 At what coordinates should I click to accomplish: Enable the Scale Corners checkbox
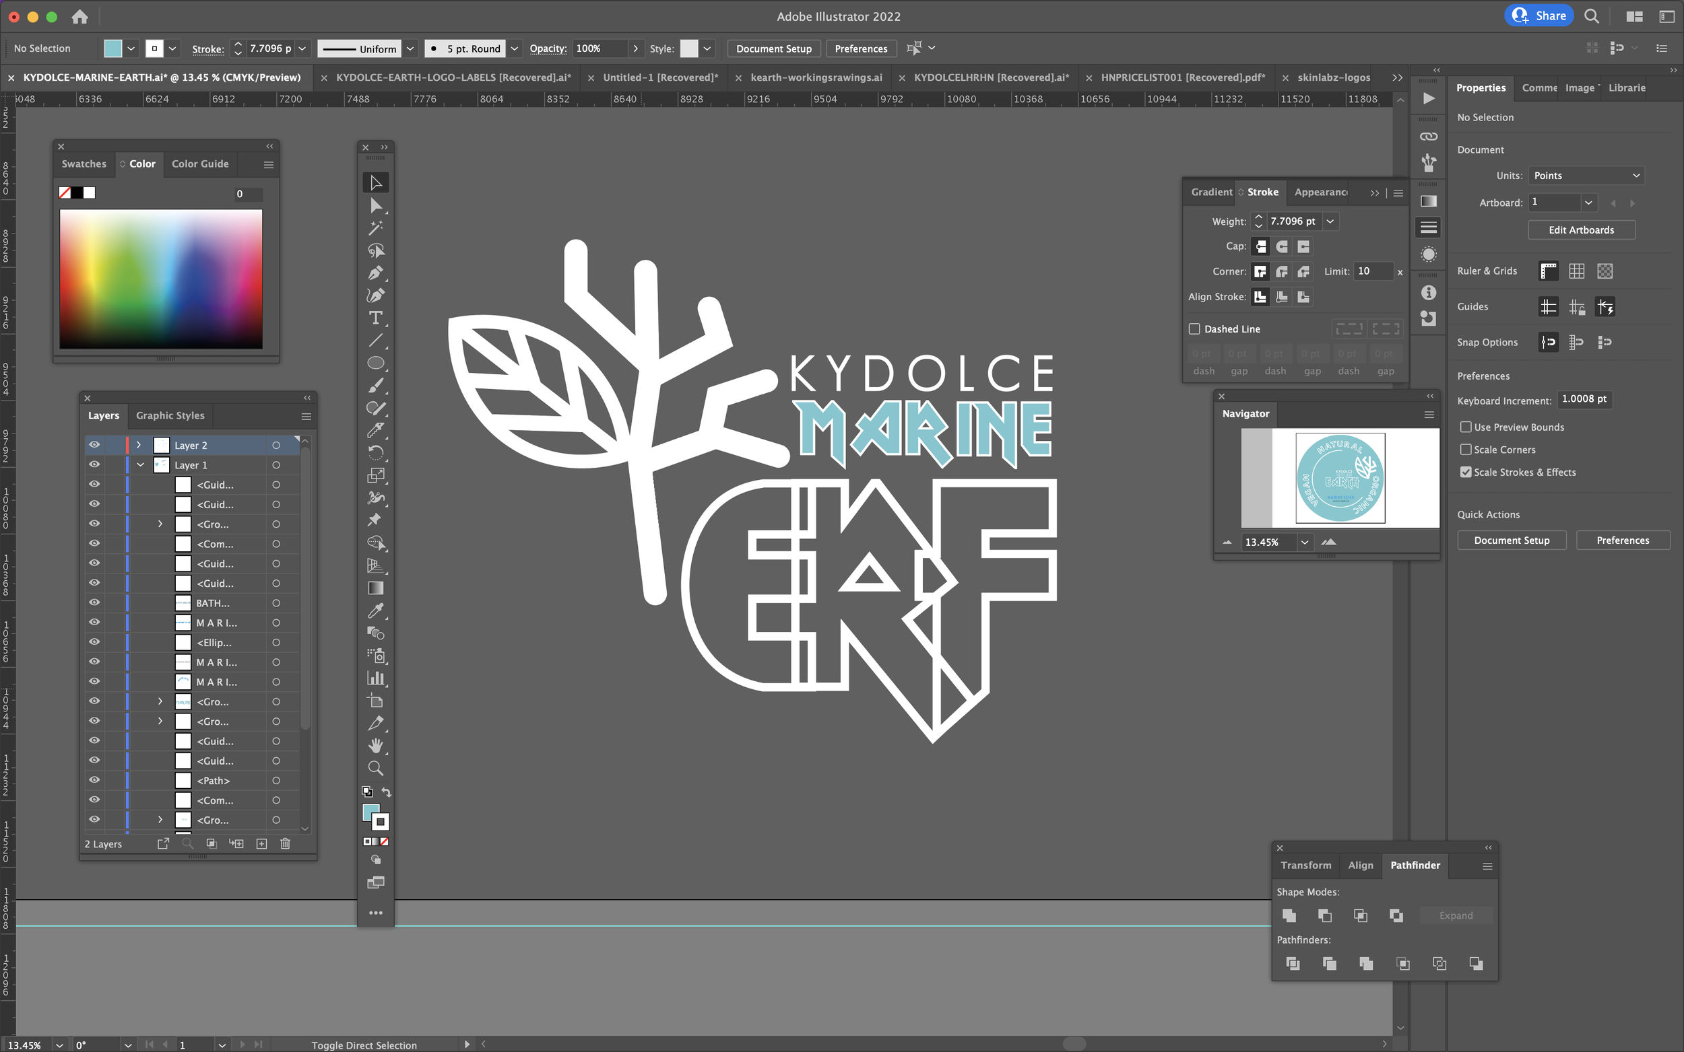1465,450
